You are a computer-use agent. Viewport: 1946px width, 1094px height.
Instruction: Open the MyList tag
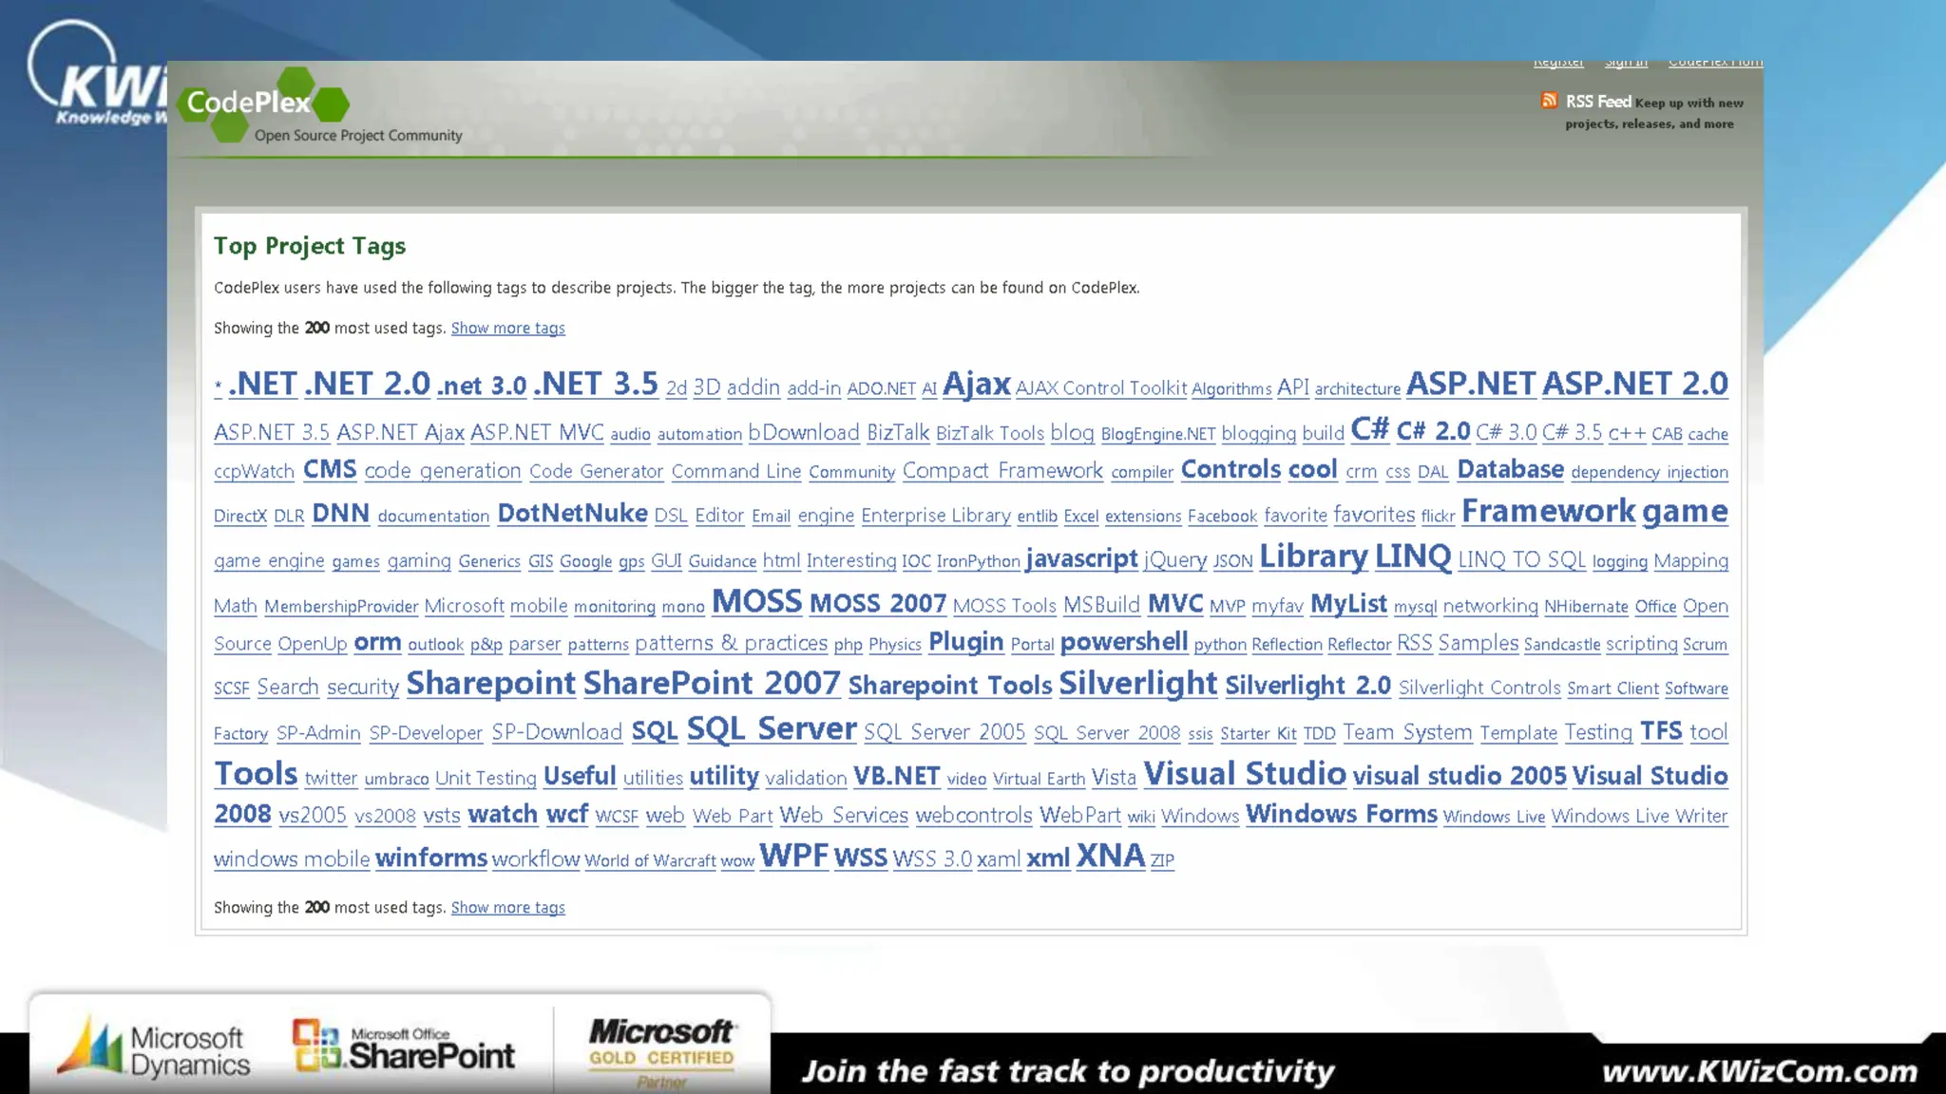click(1348, 604)
